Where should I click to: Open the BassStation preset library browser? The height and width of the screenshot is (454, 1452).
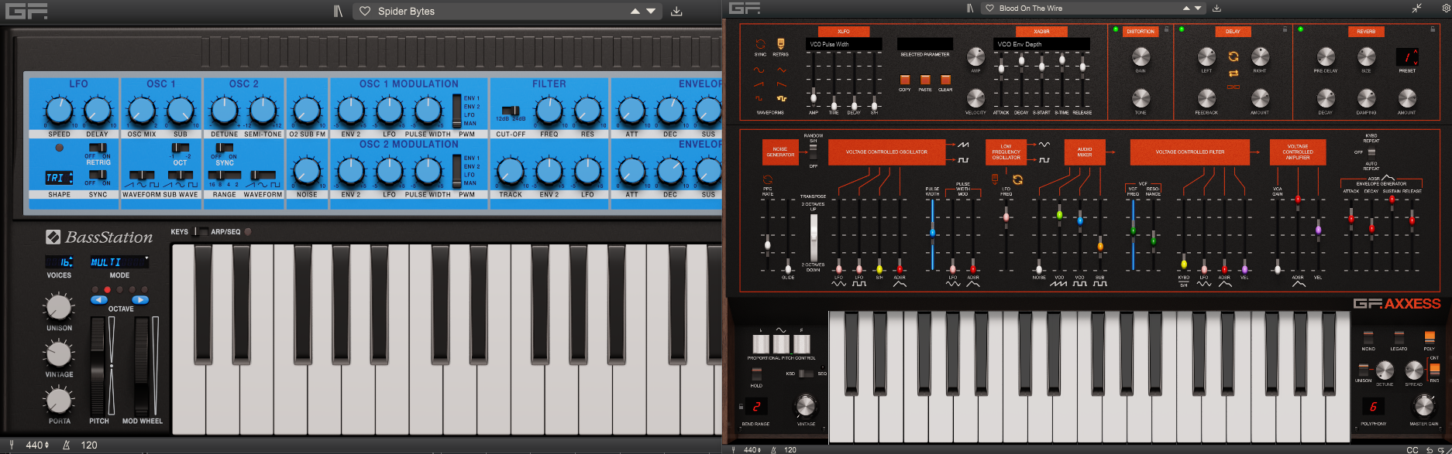point(338,11)
